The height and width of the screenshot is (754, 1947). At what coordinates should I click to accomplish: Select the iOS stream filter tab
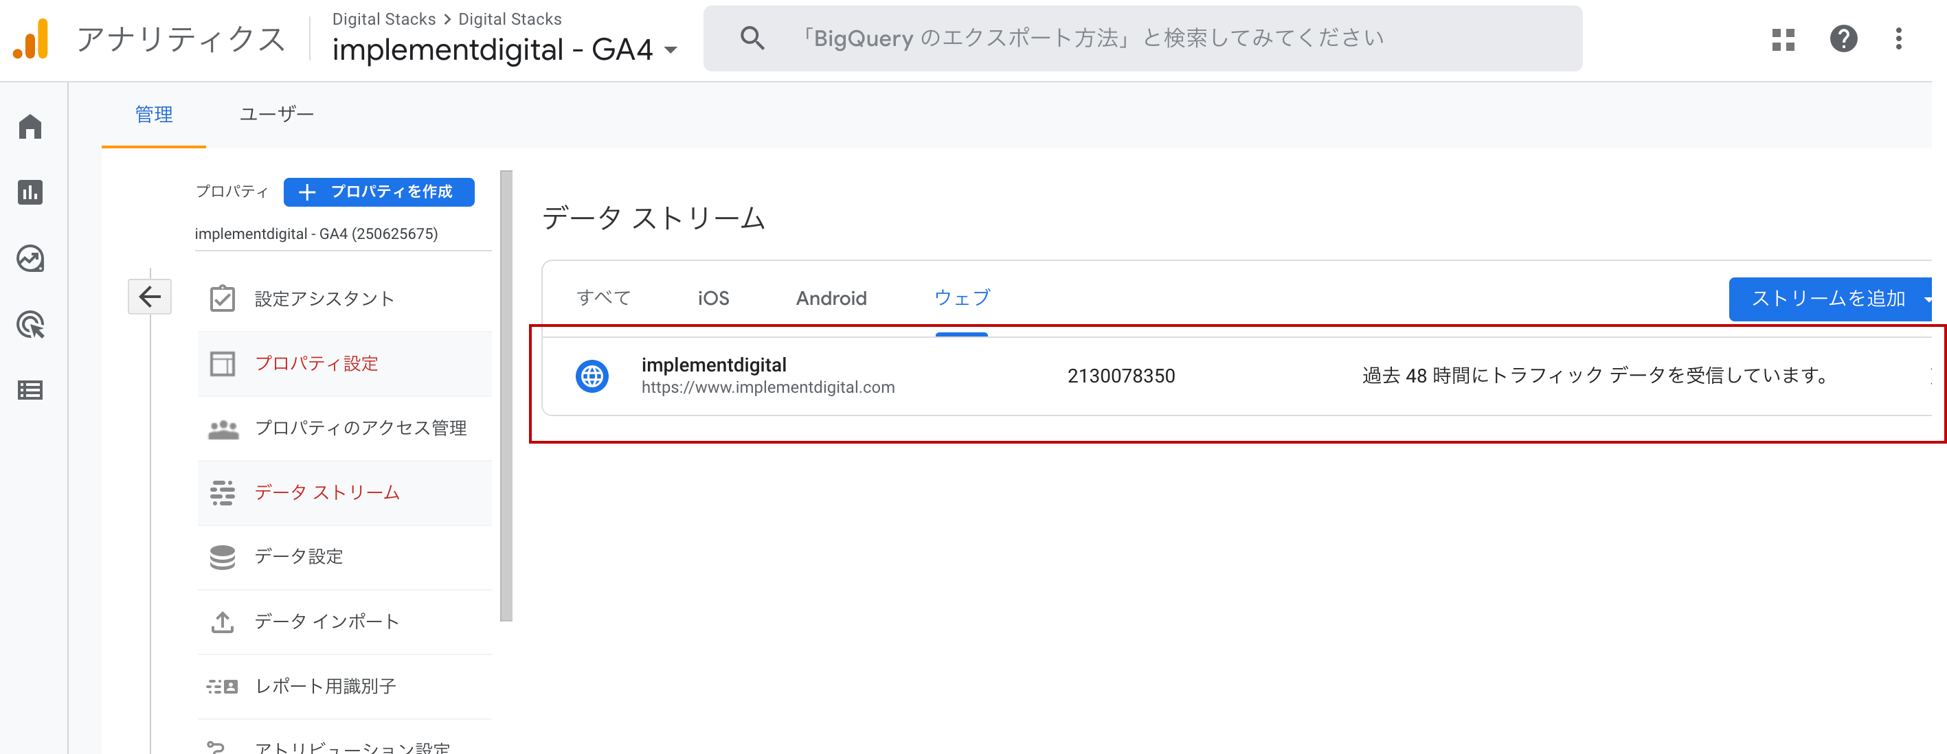point(712,299)
